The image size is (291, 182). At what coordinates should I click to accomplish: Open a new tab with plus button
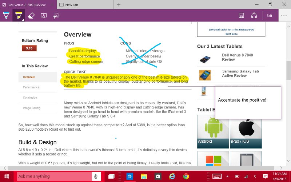(119, 5)
